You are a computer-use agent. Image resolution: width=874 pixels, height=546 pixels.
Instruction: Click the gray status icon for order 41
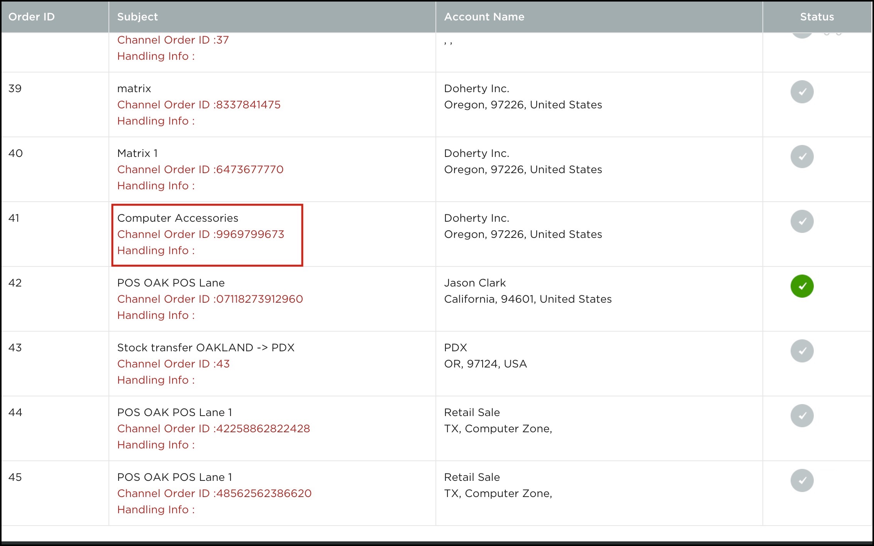tap(802, 221)
